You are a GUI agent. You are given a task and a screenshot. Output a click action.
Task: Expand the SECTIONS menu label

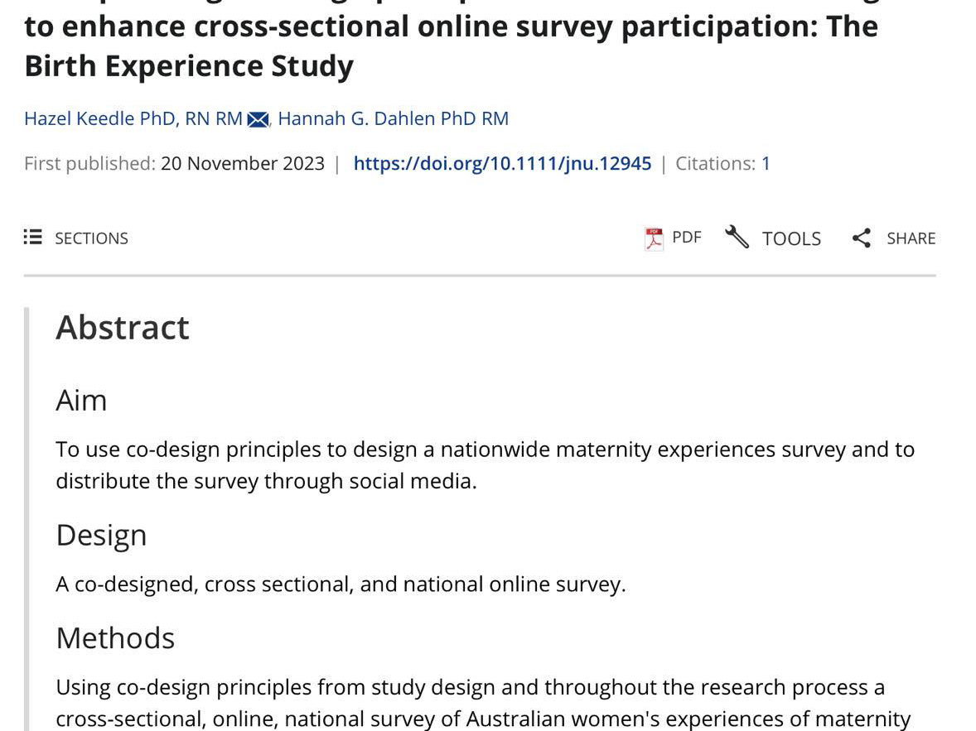click(x=91, y=238)
